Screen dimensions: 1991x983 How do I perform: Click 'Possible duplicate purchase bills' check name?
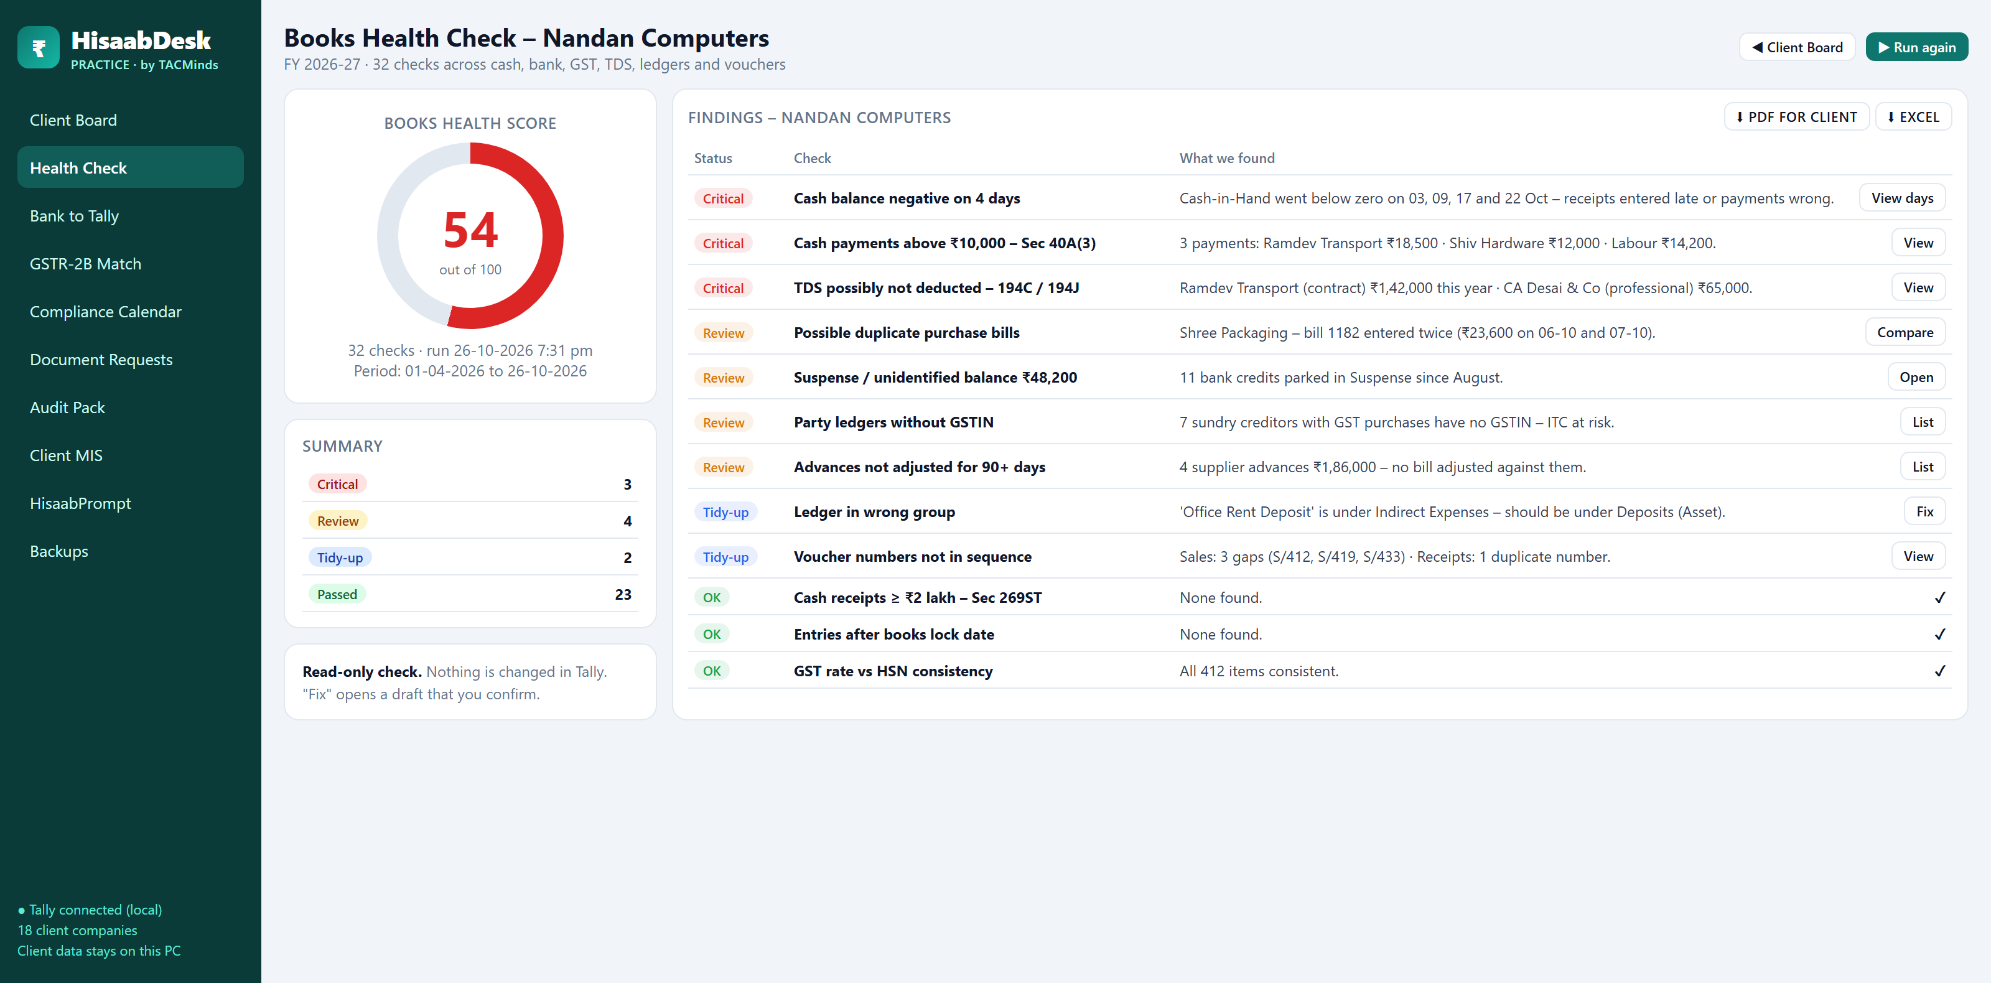coord(907,332)
